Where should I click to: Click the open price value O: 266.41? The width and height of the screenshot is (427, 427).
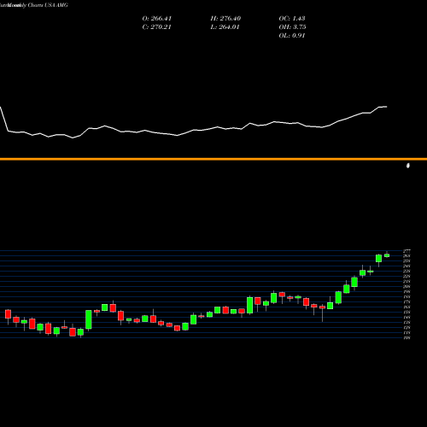[157, 19]
